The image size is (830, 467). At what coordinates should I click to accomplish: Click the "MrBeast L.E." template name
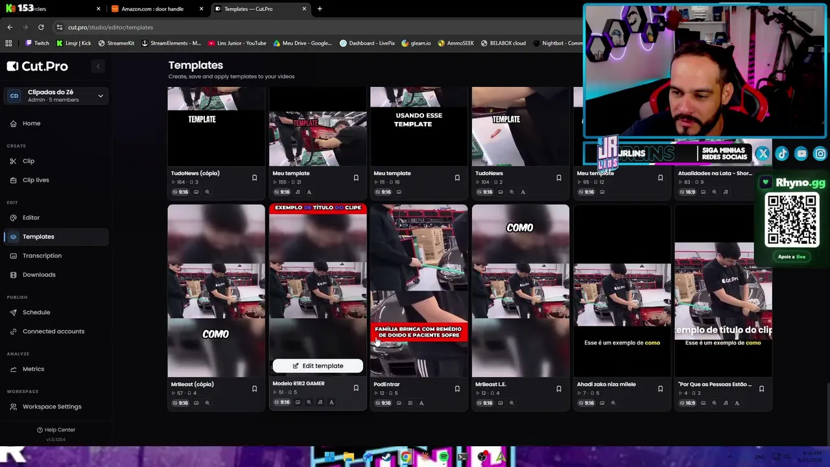click(x=491, y=385)
